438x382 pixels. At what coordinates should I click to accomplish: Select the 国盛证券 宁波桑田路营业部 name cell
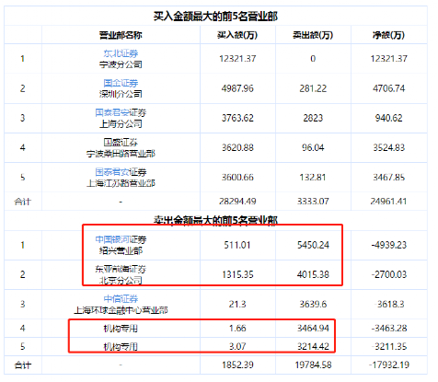121,148
